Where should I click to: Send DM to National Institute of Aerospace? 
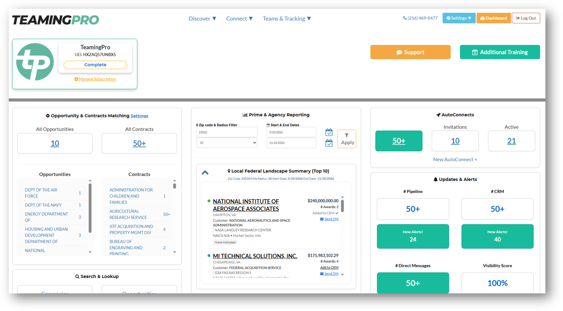point(329,219)
